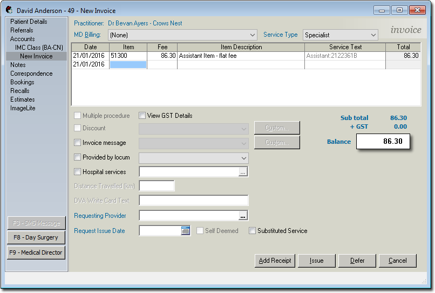Viewport: 435px width, 293px height.
Task: Click the Hospital services browse ellipsis button
Action: point(243,172)
